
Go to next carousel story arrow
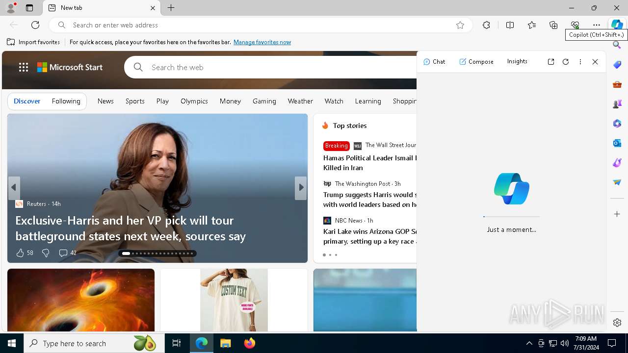301,188
